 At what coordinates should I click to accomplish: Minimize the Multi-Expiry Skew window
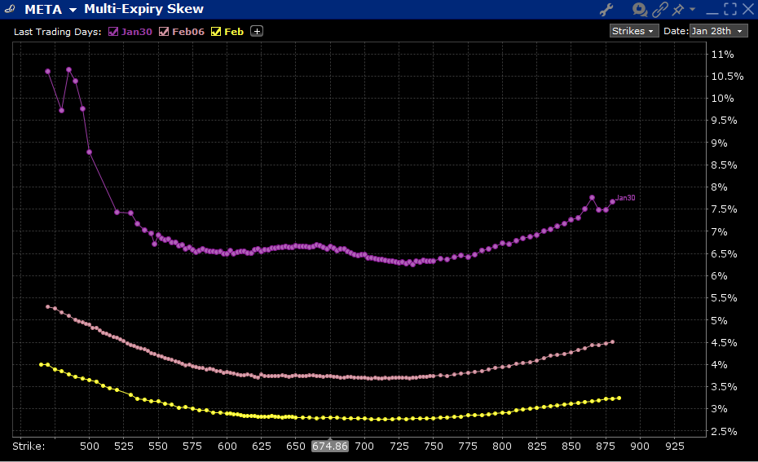[x=712, y=13]
